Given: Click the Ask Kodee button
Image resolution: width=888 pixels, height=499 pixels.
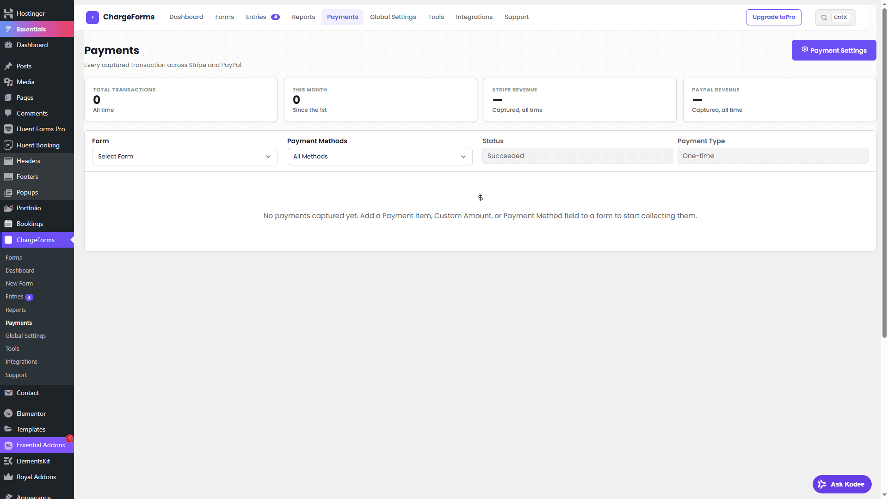Looking at the screenshot, I should 842,484.
